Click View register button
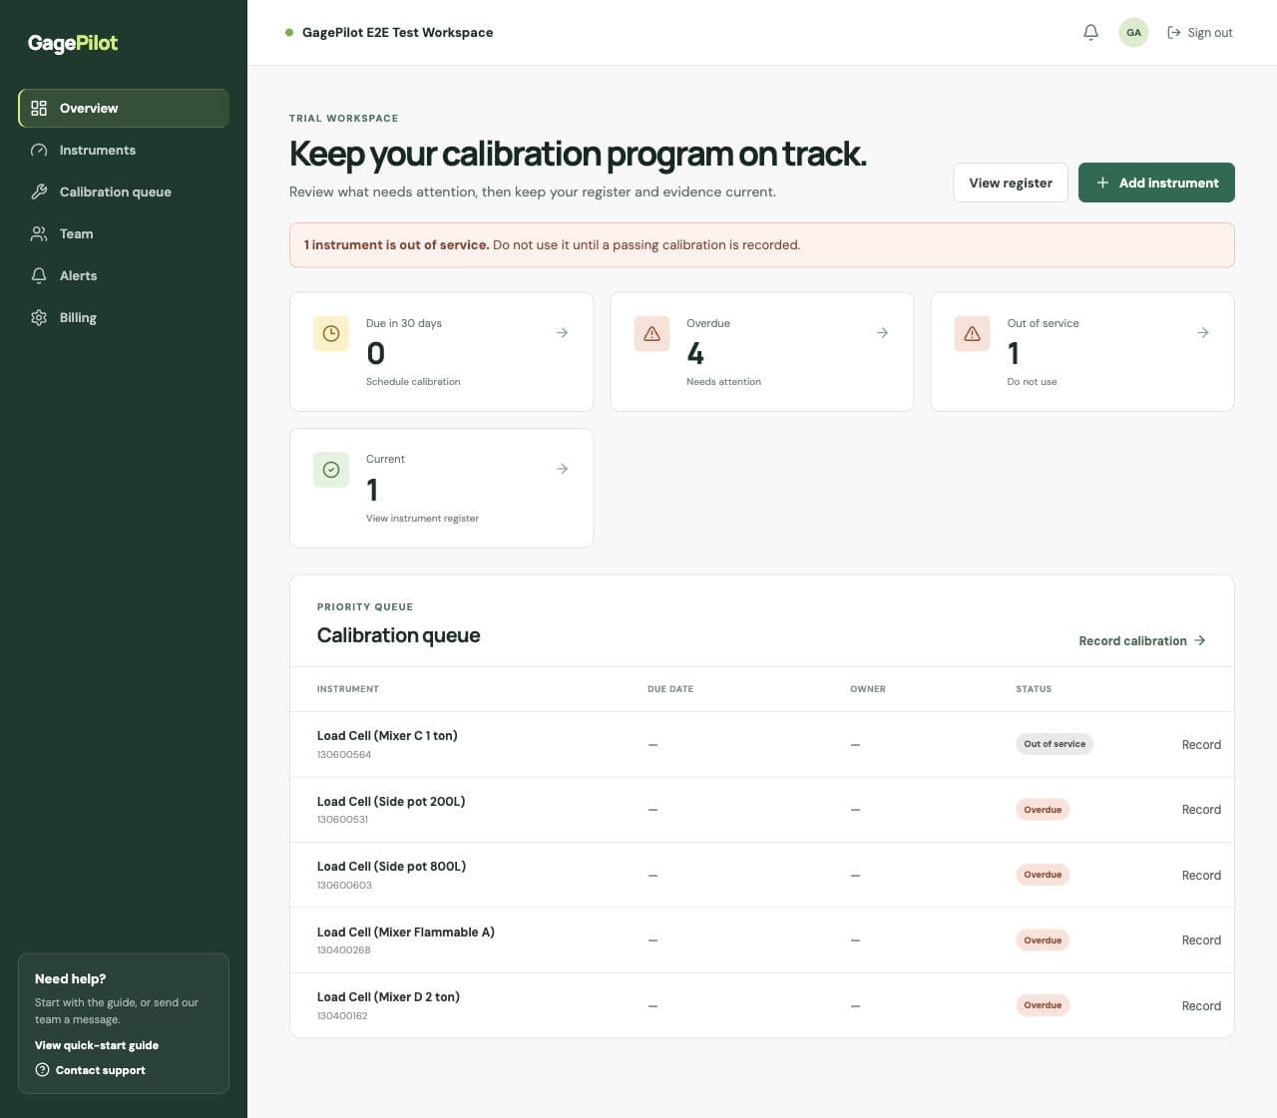 point(1011,183)
